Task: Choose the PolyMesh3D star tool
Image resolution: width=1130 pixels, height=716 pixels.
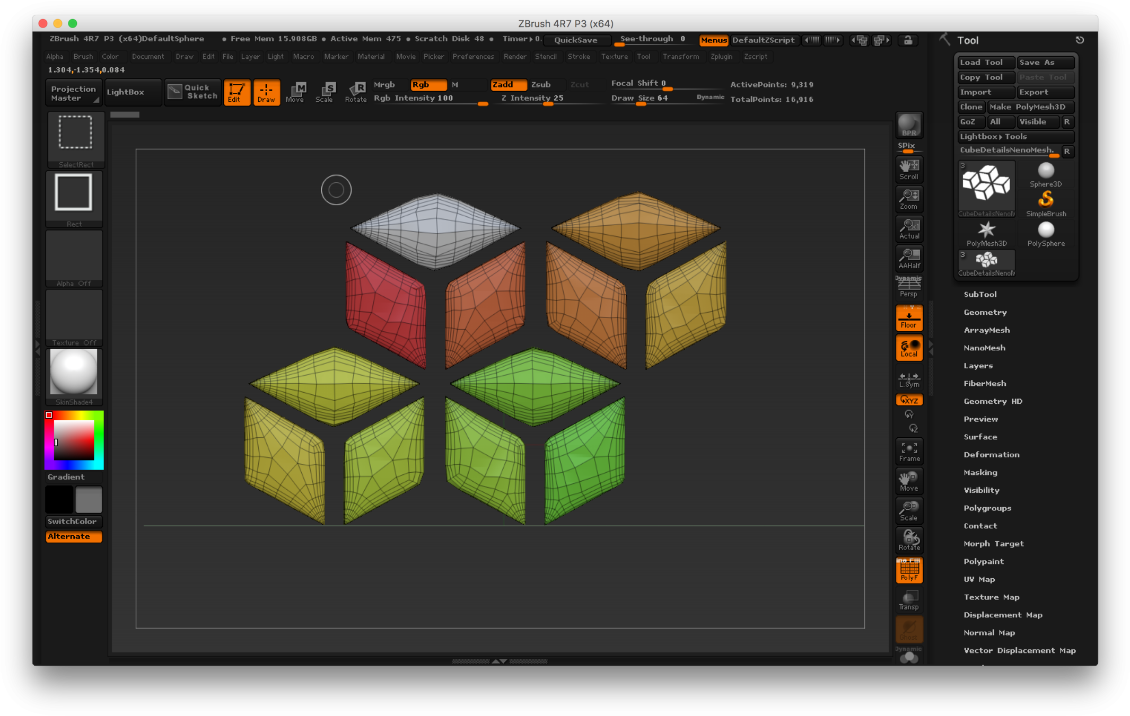Action: pos(986,233)
